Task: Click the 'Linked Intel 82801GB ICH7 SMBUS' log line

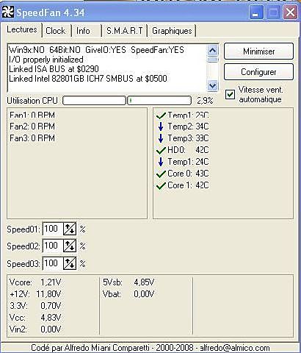Action: tap(88, 79)
